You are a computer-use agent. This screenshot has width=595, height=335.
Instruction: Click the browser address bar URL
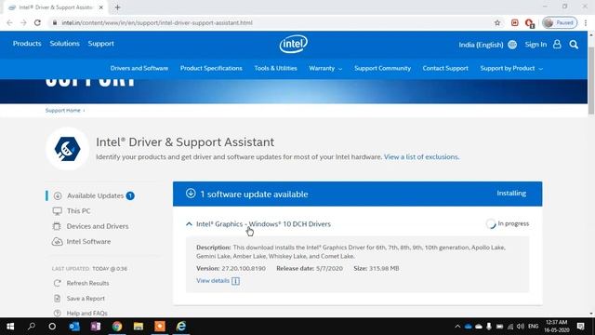[x=157, y=22]
